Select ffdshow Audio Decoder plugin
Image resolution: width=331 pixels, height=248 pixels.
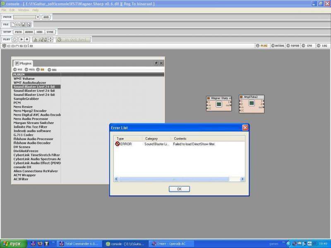[x=32, y=143]
